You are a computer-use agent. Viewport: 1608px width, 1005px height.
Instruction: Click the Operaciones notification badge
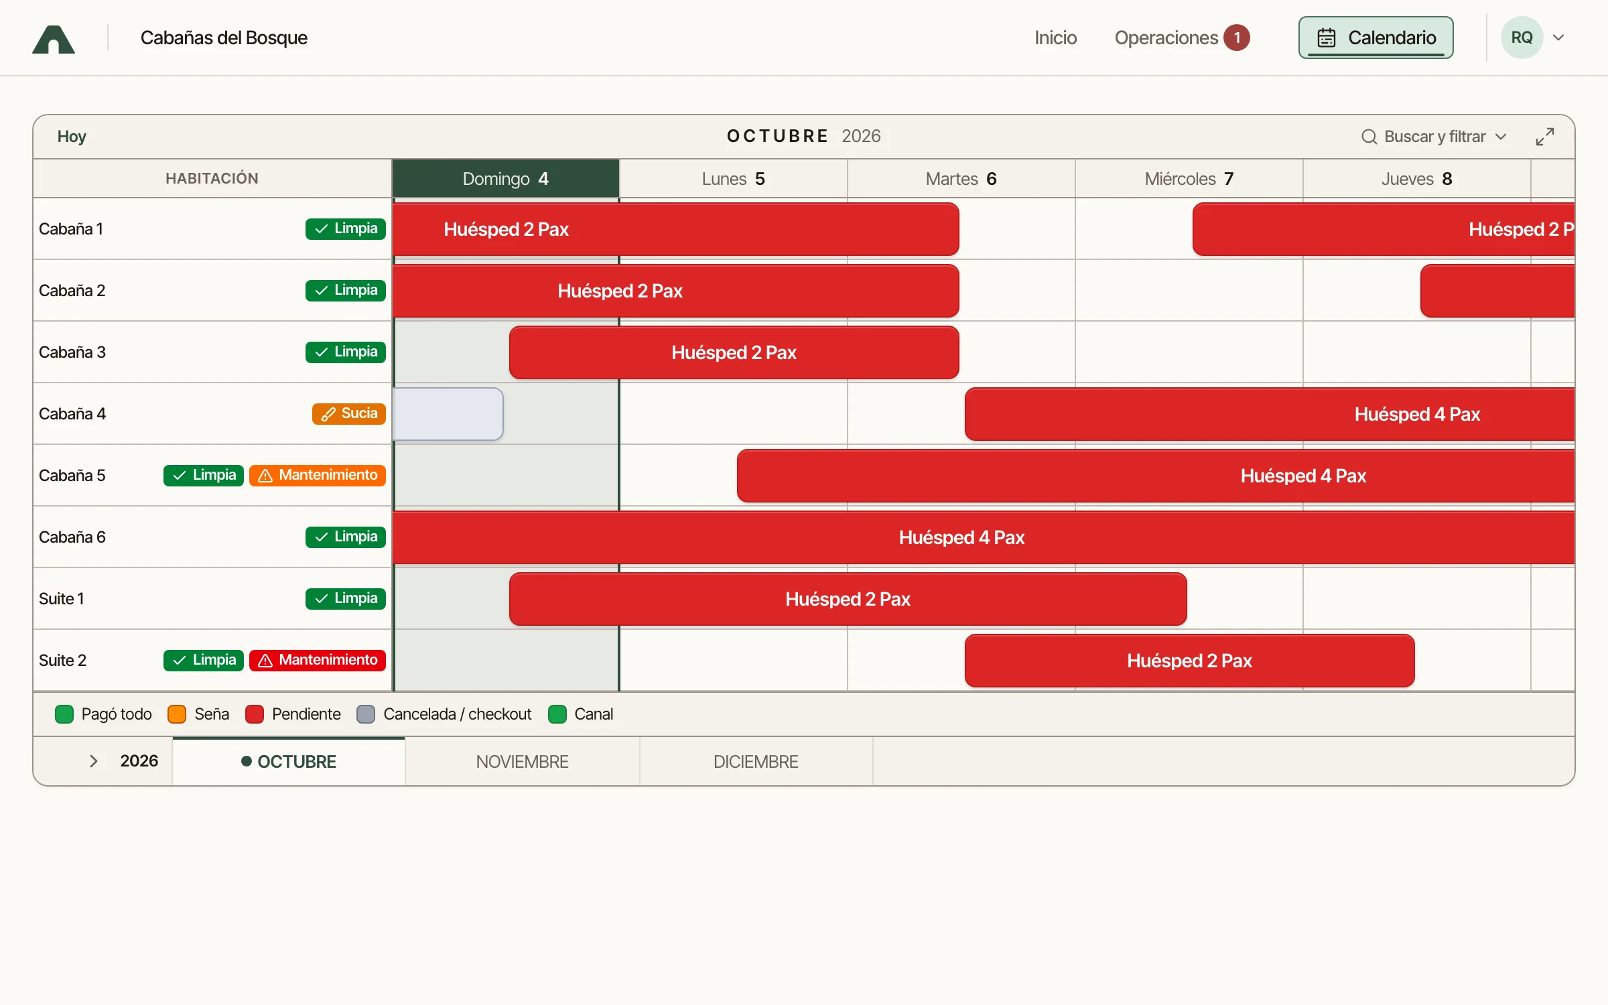[1237, 38]
